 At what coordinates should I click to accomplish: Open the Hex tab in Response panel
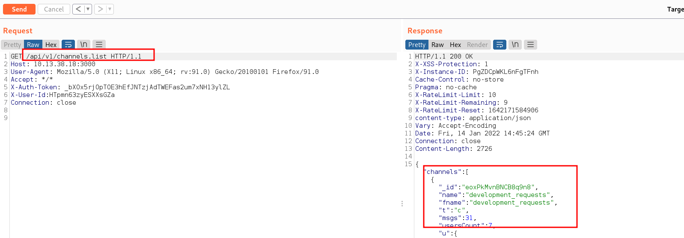coord(455,44)
